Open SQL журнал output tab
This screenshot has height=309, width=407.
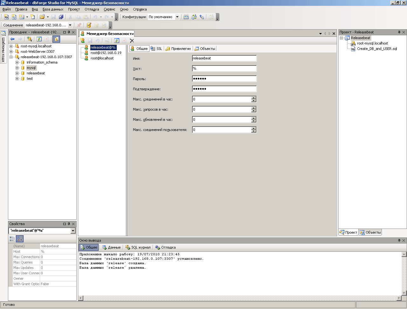(138, 247)
